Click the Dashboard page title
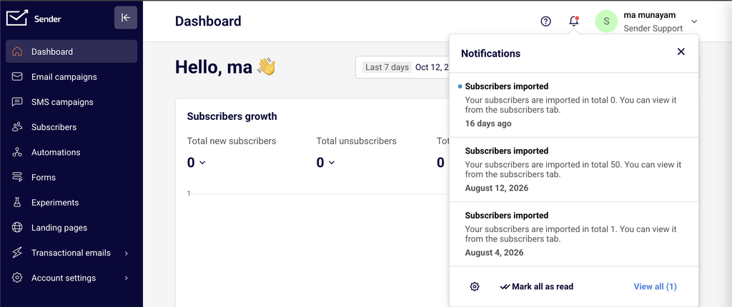The height and width of the screenshot is (307, 732). pos(208,21)
